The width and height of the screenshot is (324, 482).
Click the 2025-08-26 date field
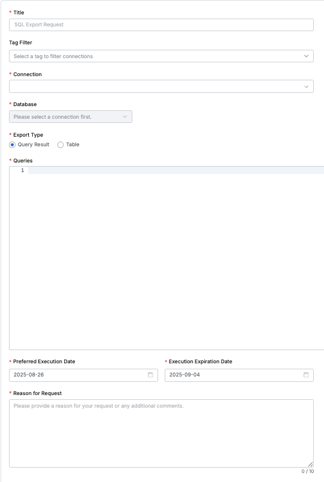point(83,375)
